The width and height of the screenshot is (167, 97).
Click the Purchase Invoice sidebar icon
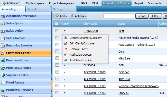pos(3,68)
